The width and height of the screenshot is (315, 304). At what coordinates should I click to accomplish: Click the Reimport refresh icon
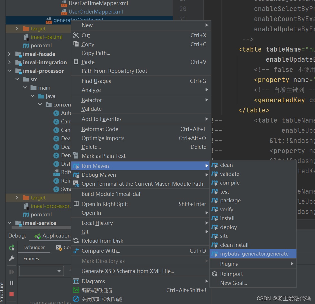[x=215, y=274]
